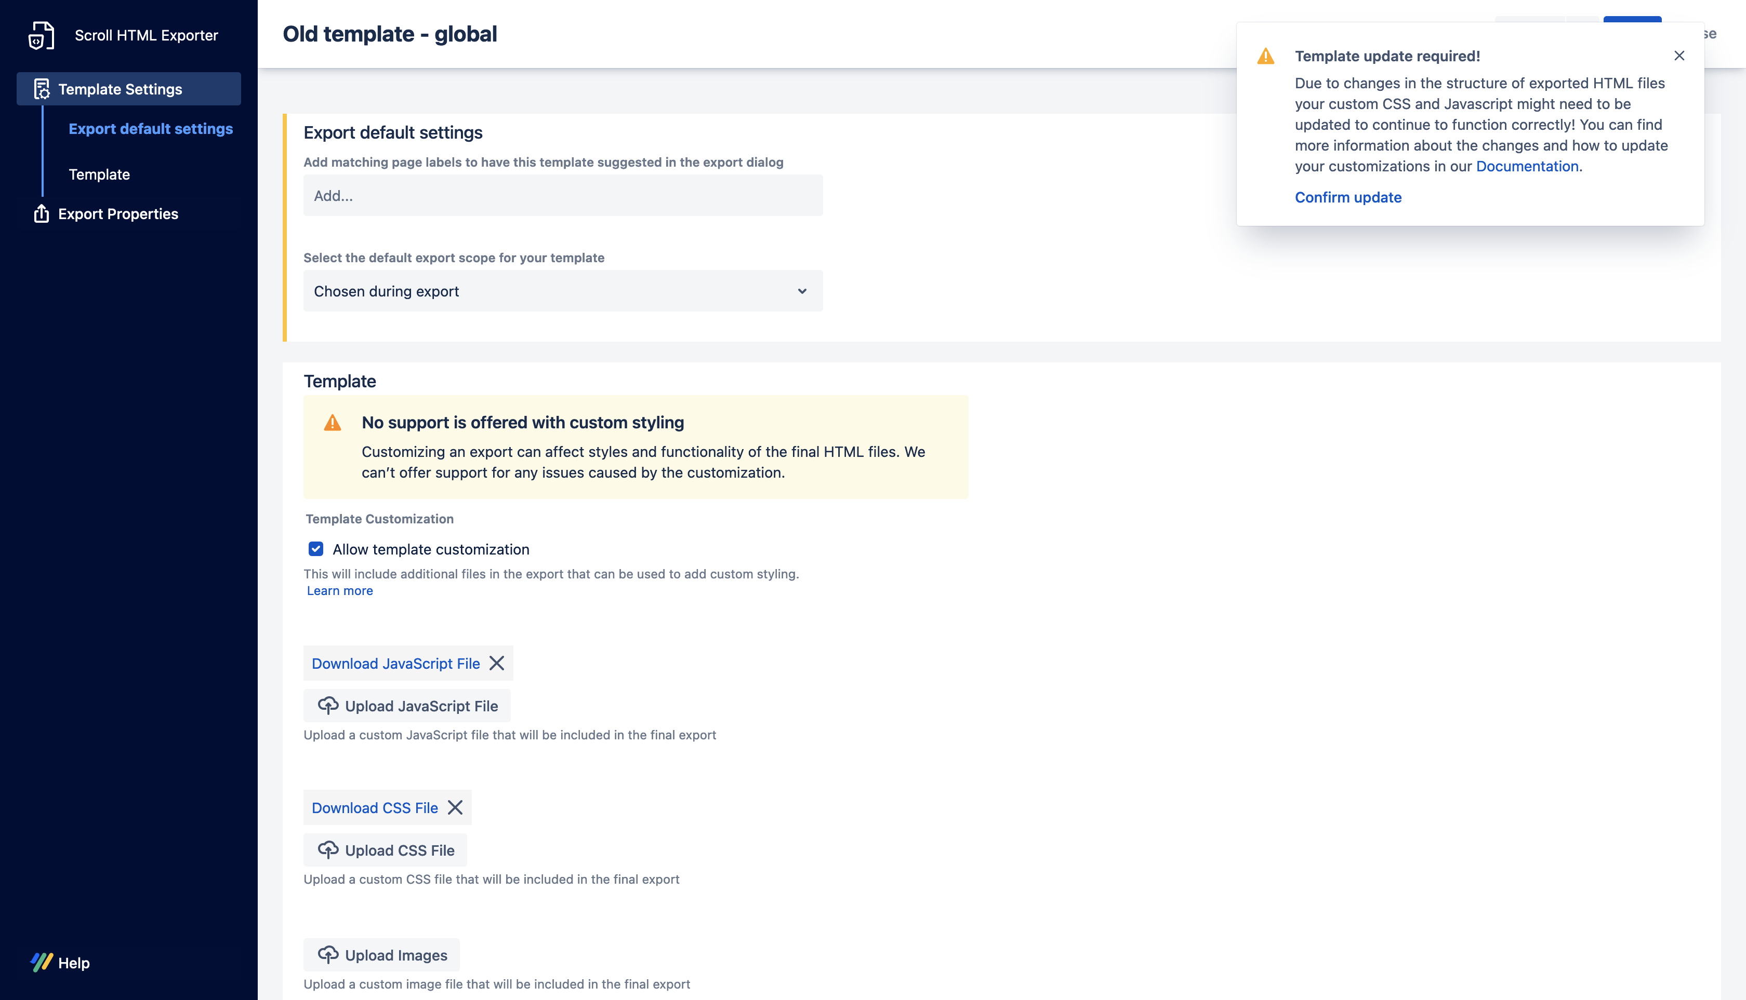Screen dimensions: 1746x1000
Task: Remove the uploaded CSS file via X icon
Action: pyautogui.click(x=455, y=808)
